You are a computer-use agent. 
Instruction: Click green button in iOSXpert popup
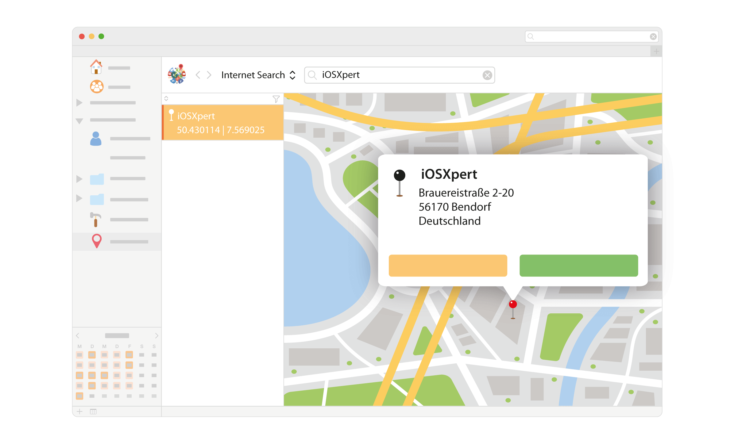[579, 266]
